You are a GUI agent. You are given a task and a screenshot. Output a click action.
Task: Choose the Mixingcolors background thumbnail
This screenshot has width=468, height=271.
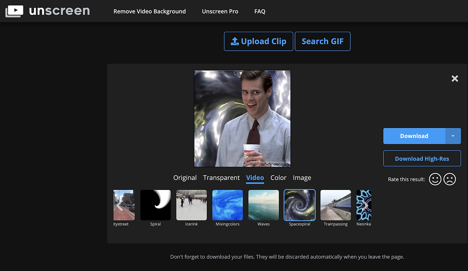[x=227, y=205]
